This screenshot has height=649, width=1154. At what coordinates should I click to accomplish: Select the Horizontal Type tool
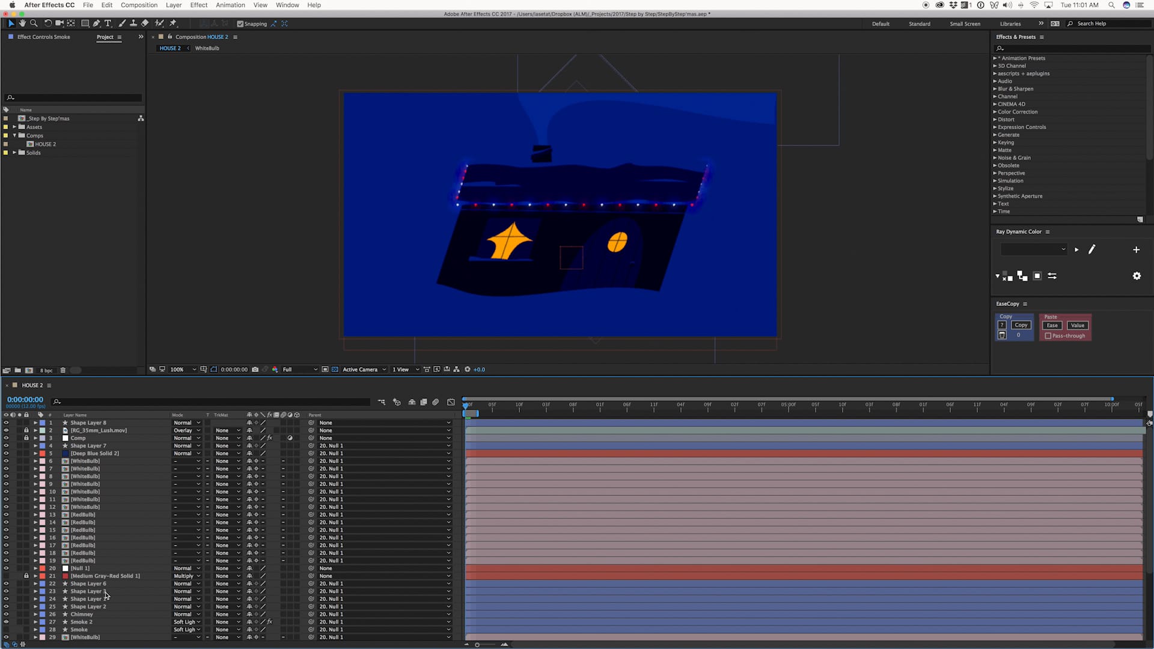pos(108,23)
